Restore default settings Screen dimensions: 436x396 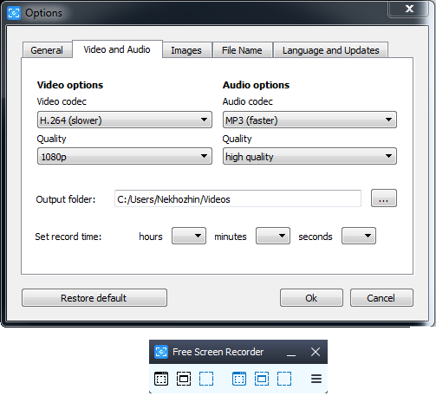(x=94, y=298)
